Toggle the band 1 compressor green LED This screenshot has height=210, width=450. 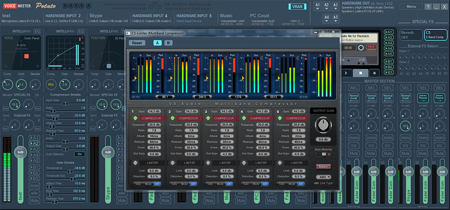[x=135, y=118]
